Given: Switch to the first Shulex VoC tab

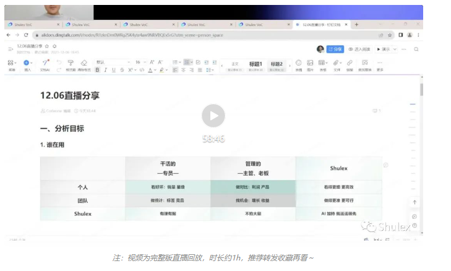Looking at the screenshot, I should [34, 25].
